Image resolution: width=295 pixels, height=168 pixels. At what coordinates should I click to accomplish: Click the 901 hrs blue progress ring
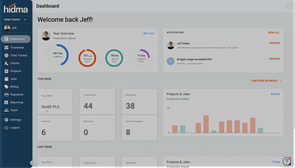58,55
